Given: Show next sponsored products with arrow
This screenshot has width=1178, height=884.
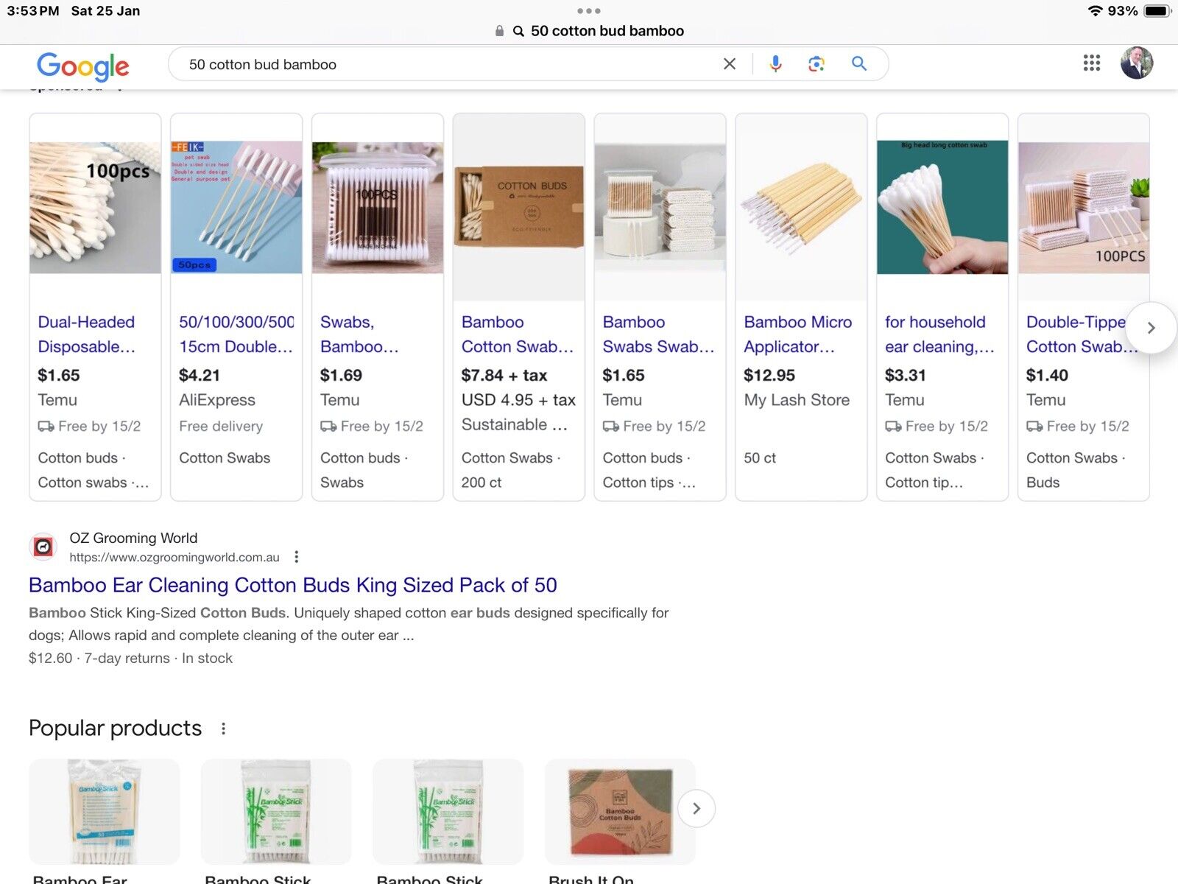Looking at the screenshot, I should [x=1151, y=328].
